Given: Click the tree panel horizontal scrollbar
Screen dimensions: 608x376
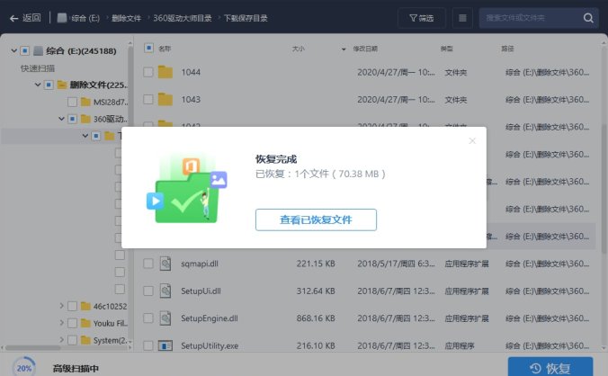Looking at the screenshot, I should (x=33, y=348).
